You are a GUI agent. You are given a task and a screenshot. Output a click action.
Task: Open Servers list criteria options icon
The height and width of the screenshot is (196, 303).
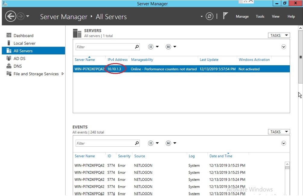(151, 47)
